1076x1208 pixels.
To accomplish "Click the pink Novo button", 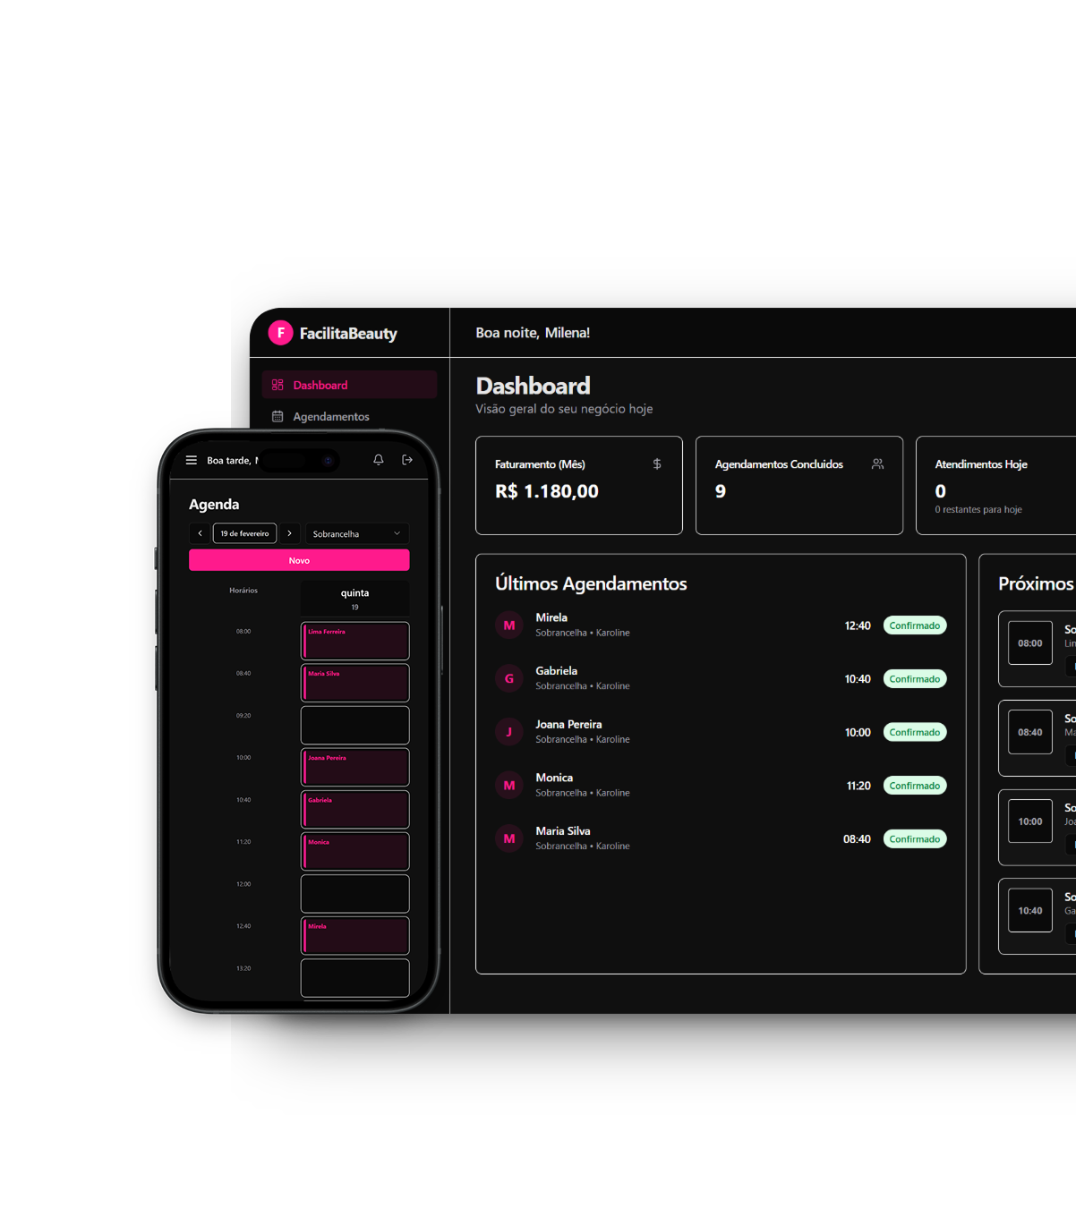I will [x=299, y=559].
